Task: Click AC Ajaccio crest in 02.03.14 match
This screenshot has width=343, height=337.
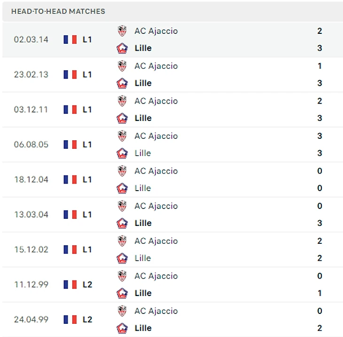Action: click(122, 31)
